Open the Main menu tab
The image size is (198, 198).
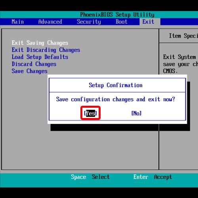18,22
